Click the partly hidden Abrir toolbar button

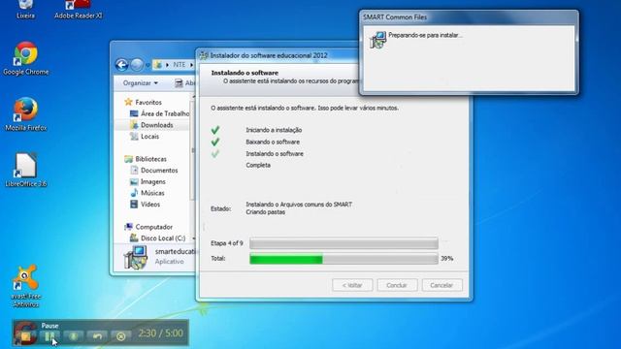pos(185,83)
